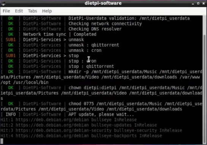Click 'Network time sync | Completed' text

pos(60,34)
